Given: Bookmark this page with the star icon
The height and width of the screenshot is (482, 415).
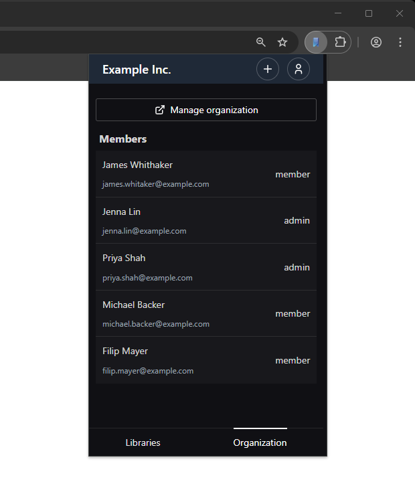Looking at the screenshot, I should tap(282, 42).
